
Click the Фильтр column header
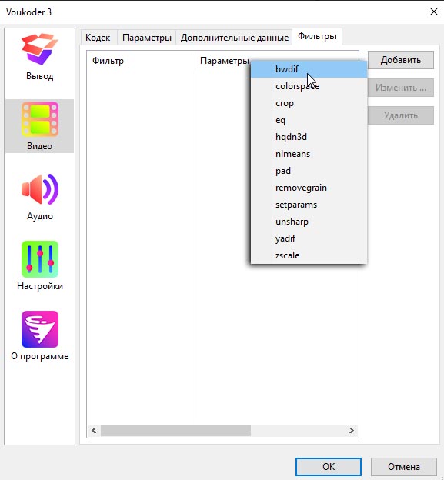tap(141, 61)
